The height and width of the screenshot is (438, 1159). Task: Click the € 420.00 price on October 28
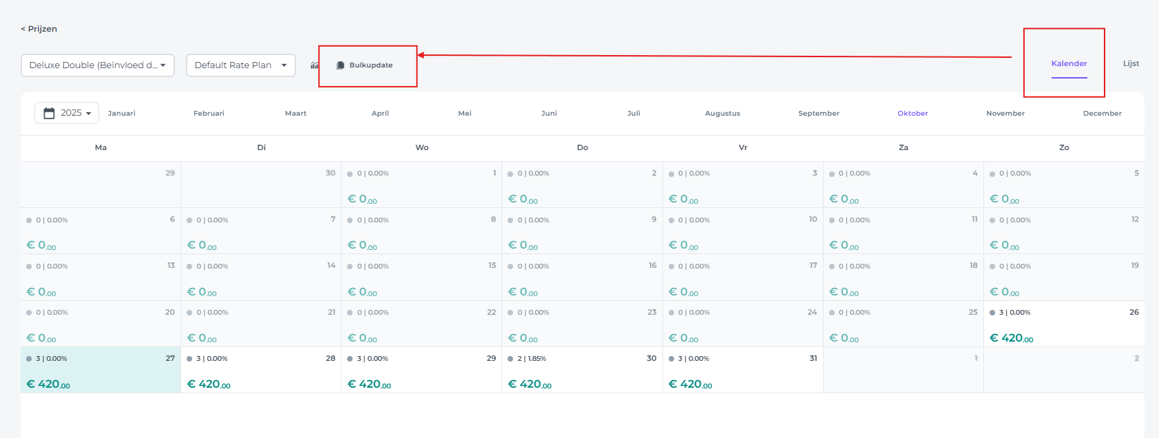[209, 384]
